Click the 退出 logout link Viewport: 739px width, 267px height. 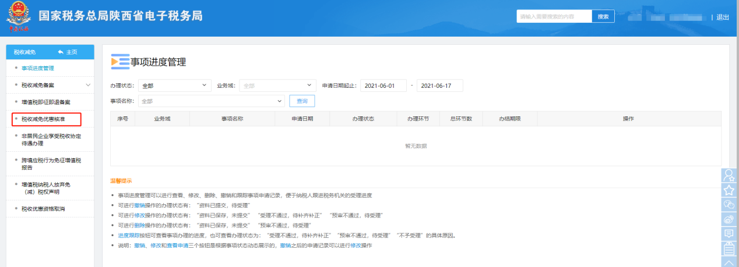[723, 17]
